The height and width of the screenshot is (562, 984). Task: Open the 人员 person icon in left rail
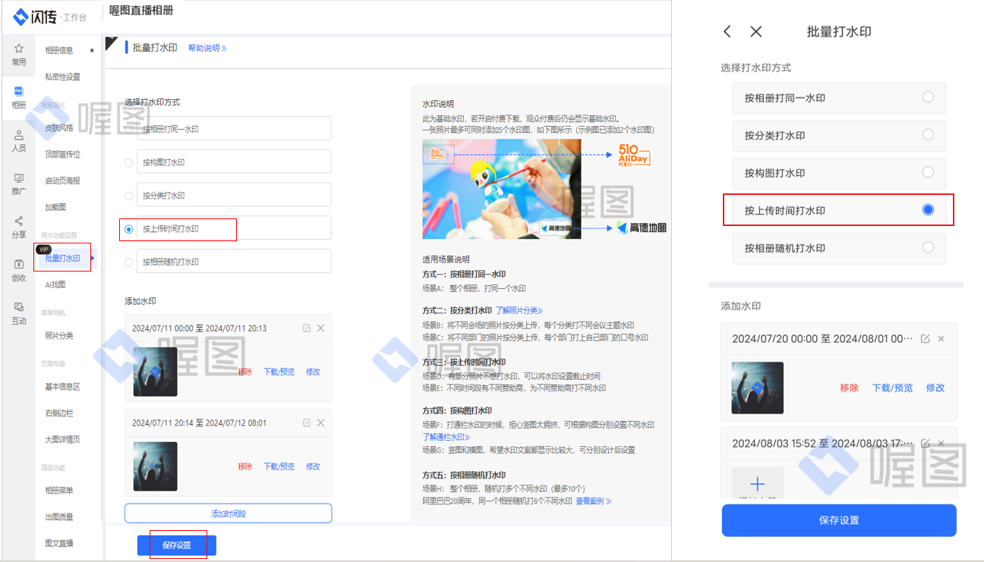point(19,135)
